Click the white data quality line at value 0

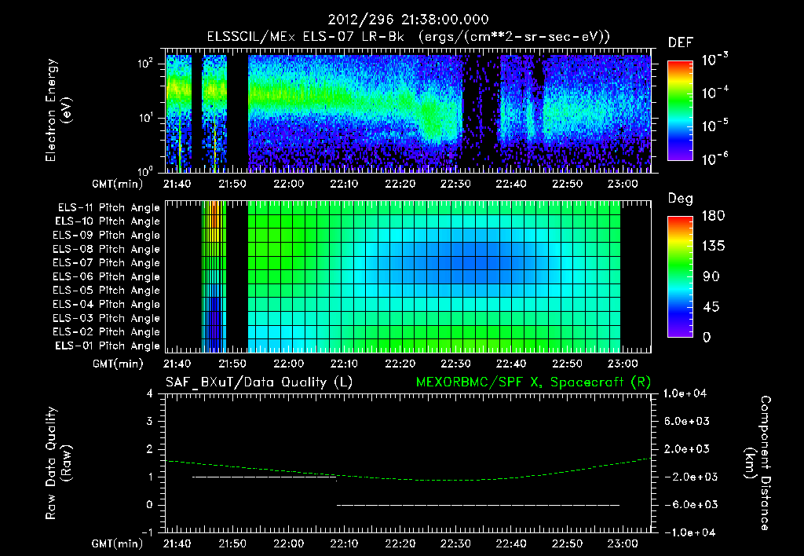tap(478, 505)
